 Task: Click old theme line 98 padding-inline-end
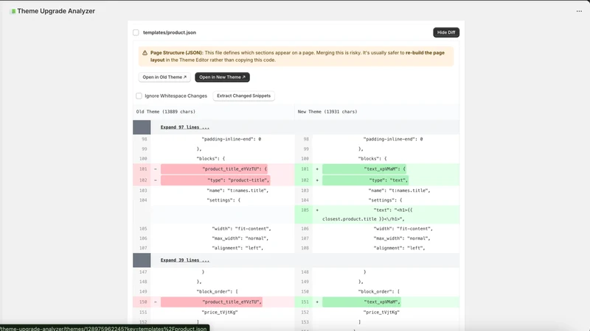231,139
